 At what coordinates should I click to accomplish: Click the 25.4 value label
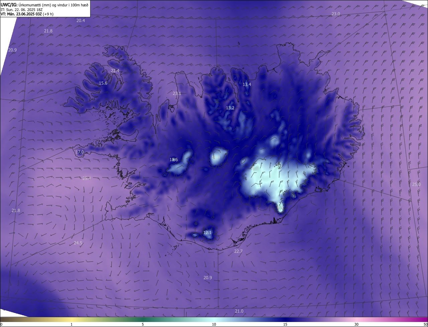(x=87, y=179)
